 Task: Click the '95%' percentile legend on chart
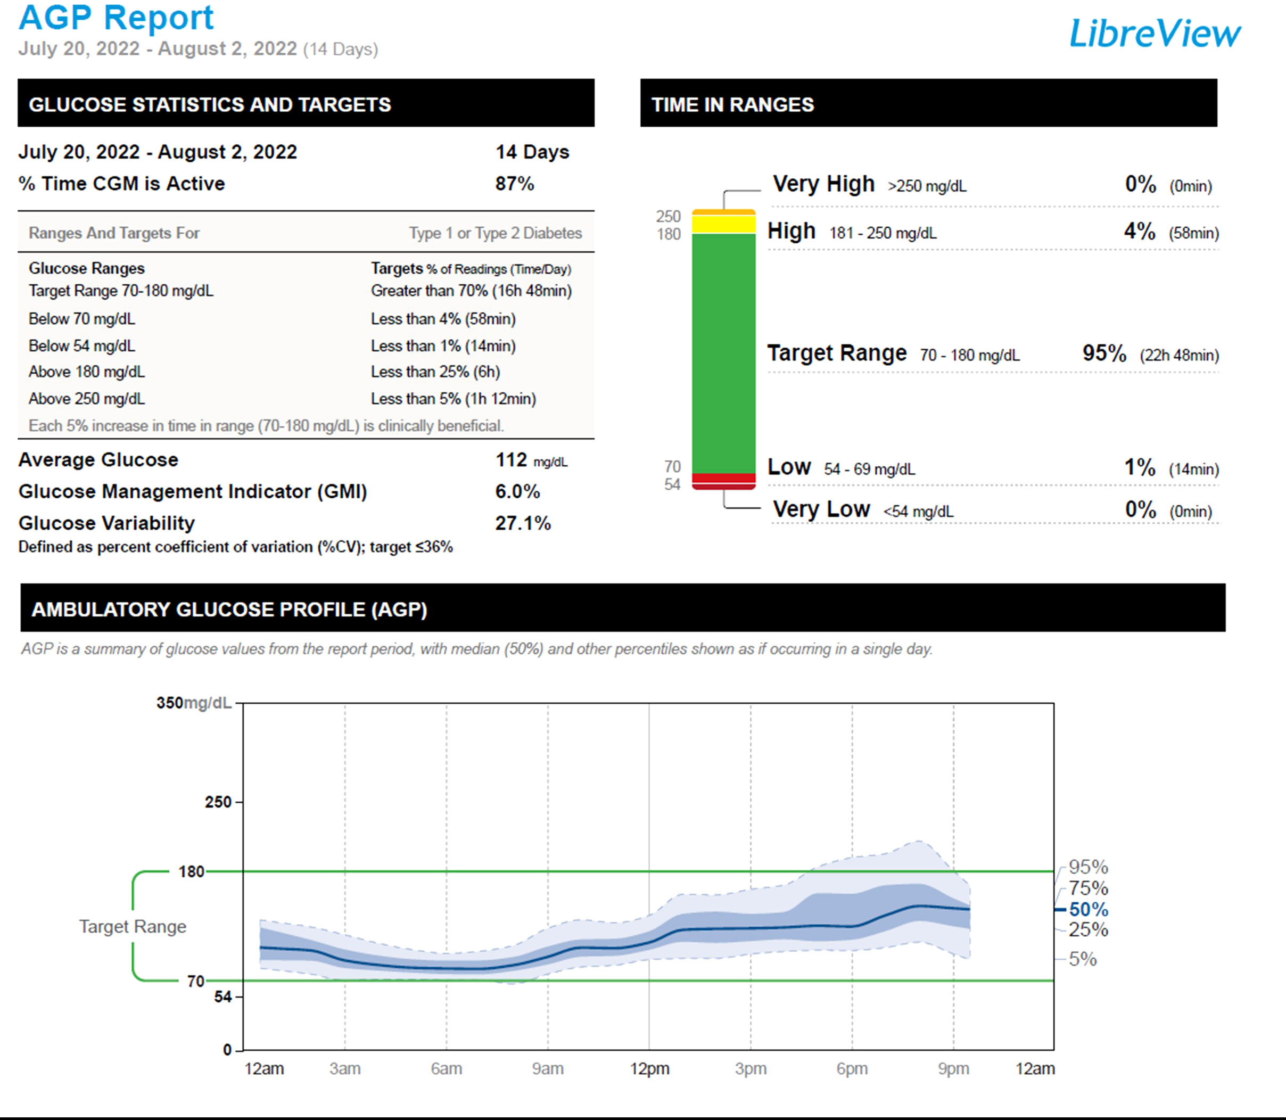(1089, 867)
